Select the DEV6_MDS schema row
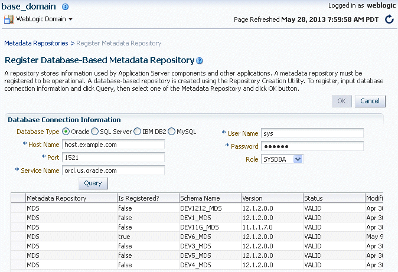 tap(197, 237)
